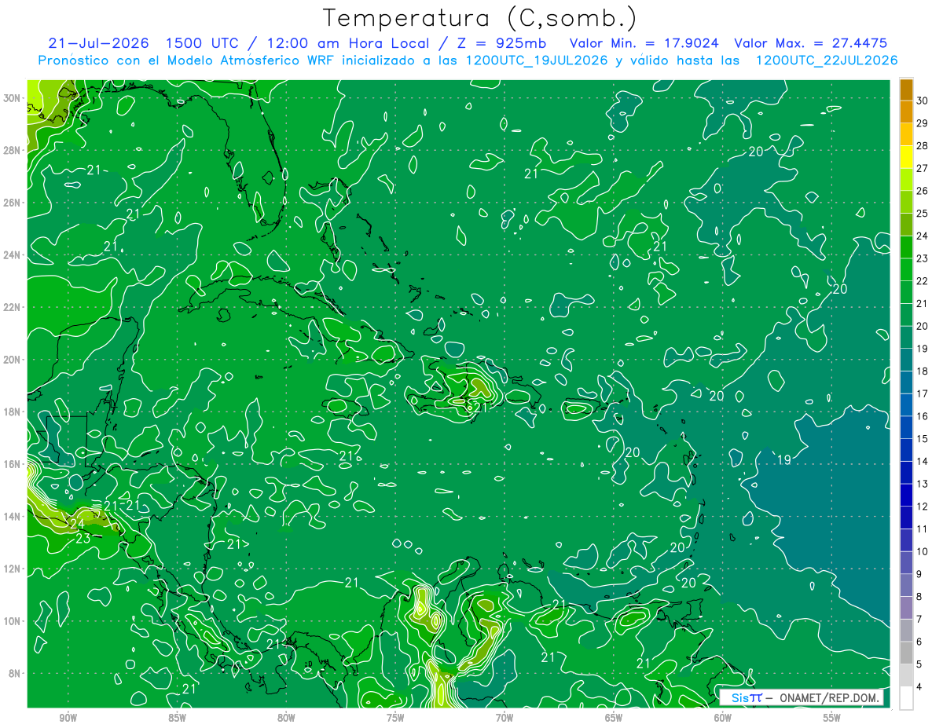This screenshot has width=943, height=728.
Task: Click the blue color bar segment between 14 and 15
Action: pyautogui.click(x=906, y=450)
